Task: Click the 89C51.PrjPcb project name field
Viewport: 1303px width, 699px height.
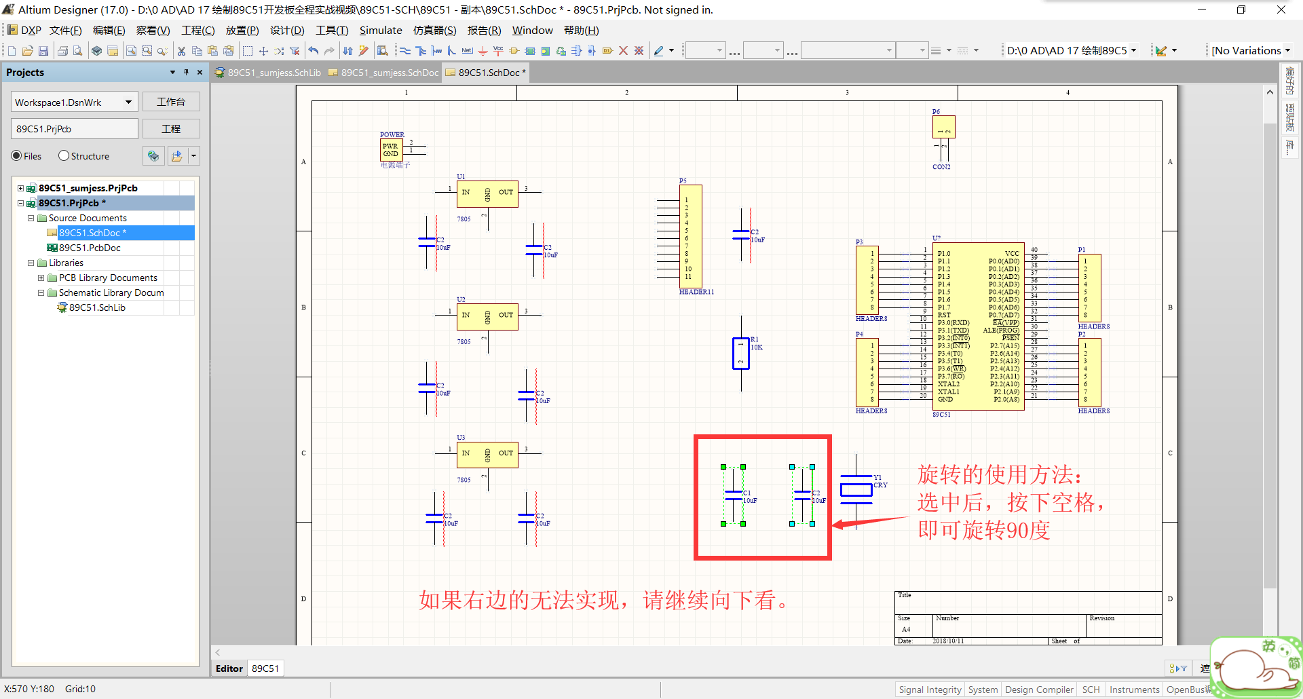Action: click(75, 129)
